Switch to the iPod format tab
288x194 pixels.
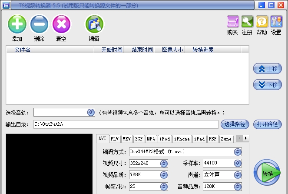coord(165,139)
